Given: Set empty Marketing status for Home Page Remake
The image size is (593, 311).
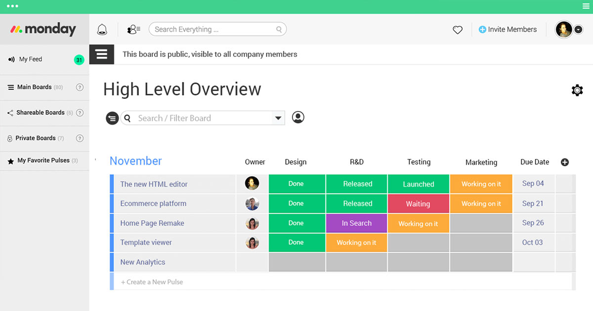Looking at the screenshot, I should [481, 223].
